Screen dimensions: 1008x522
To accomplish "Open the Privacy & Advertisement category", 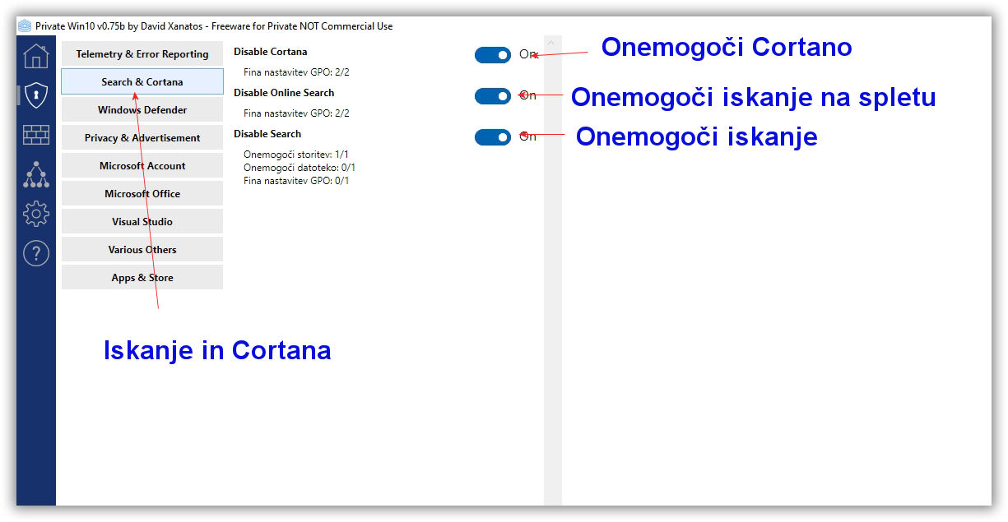I will coord(142,138).
